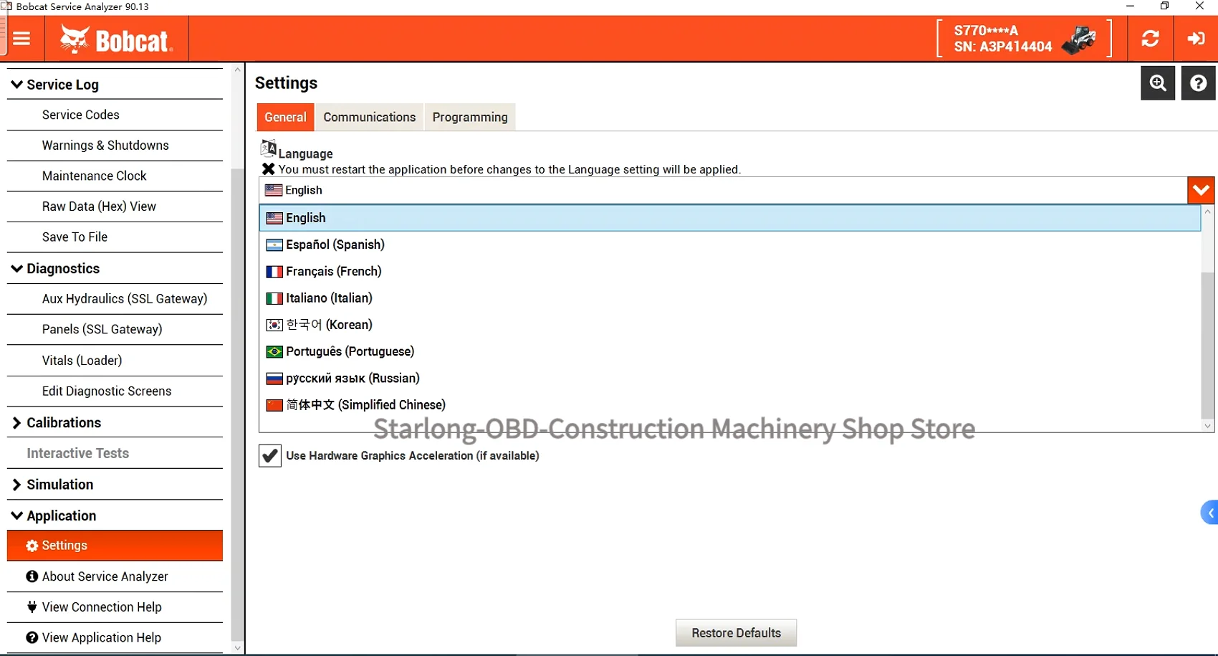Select Simplified Chinese language
Screen dimensions: 1218x656
(730, 405)
